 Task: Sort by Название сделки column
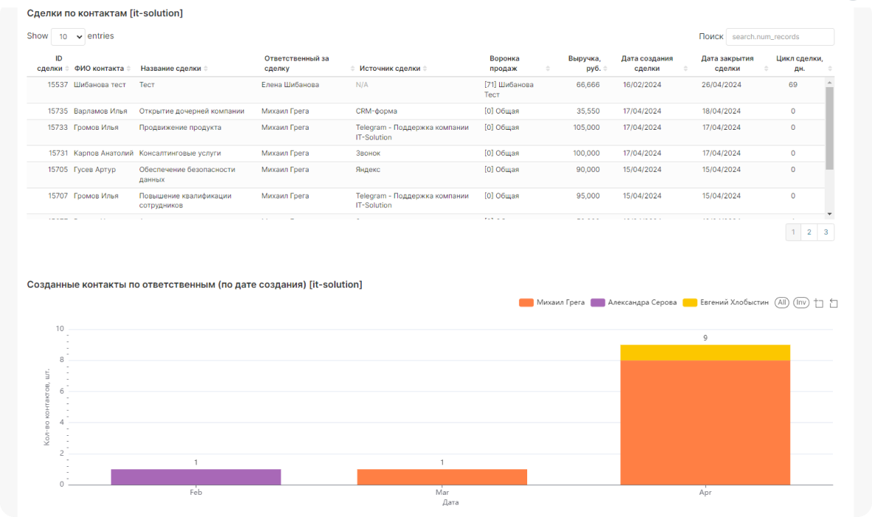(x=171, y=69)
